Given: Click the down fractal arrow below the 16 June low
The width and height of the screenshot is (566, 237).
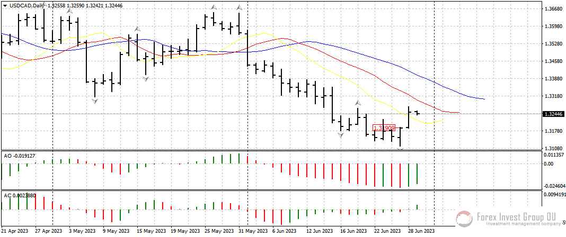Looking at the screenshot, I should [340, 135].
